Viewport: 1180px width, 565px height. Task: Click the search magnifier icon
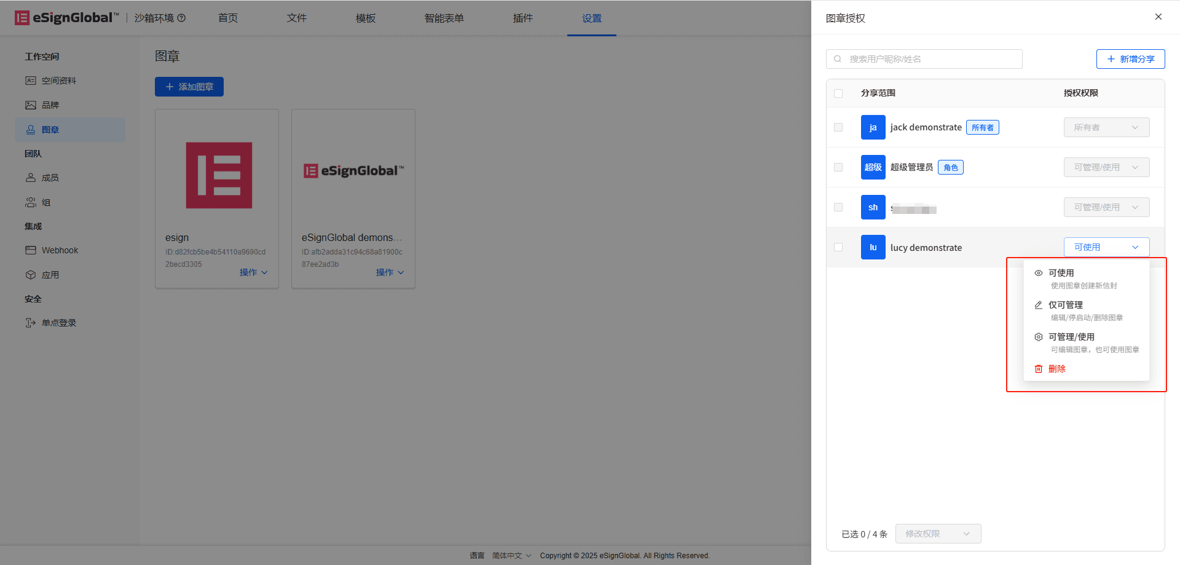pyautogui.click(x=838, y=59)
